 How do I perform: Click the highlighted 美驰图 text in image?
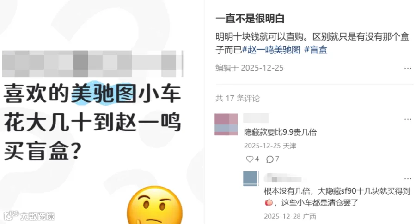[x=104, y=94]
